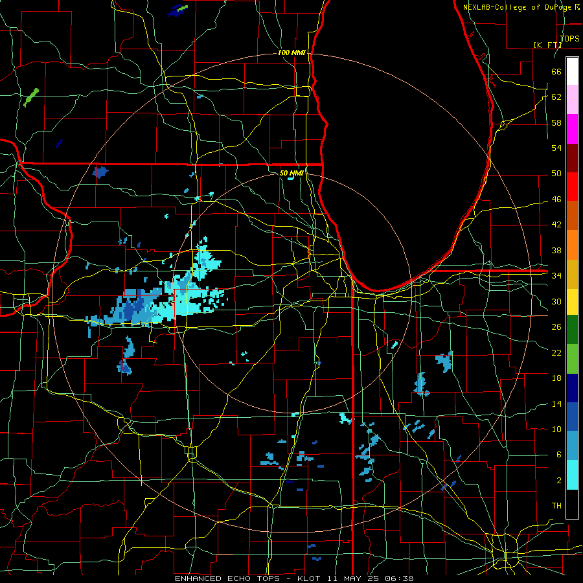Click the legend value 6

point(558,455)
